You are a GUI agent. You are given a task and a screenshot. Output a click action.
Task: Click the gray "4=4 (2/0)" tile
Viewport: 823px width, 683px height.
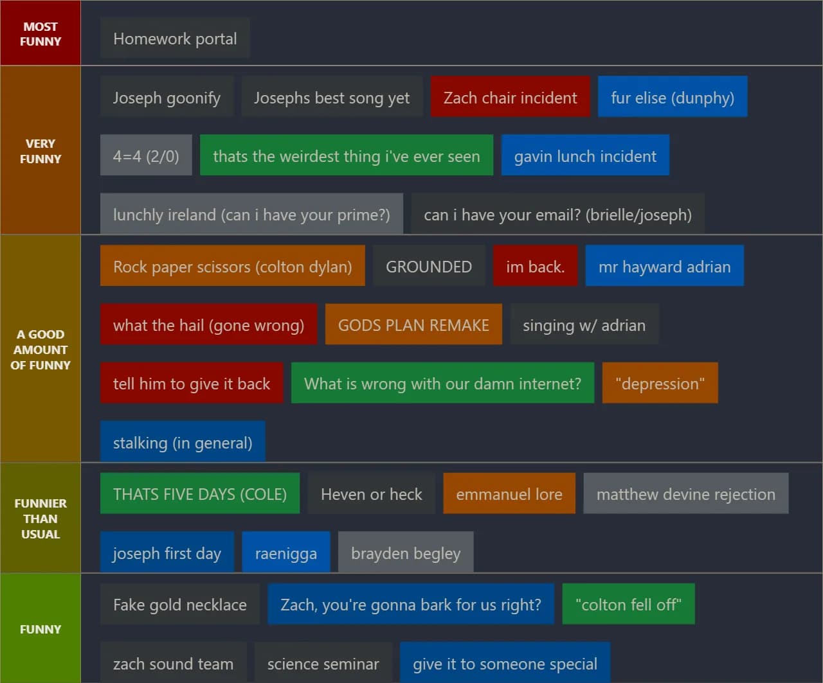(x=146, y=155)
